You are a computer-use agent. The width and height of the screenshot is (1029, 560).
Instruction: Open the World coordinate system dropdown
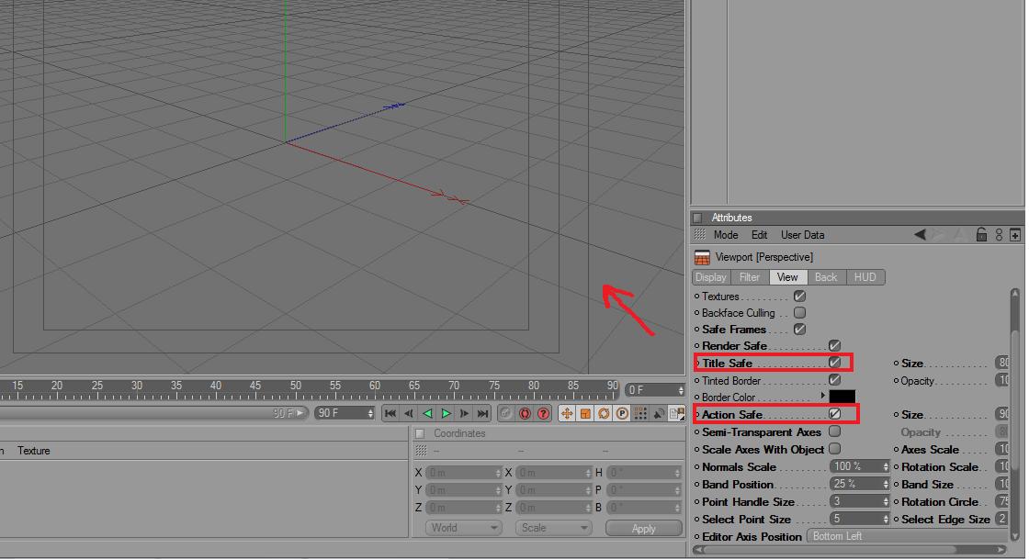coord(463,528)
